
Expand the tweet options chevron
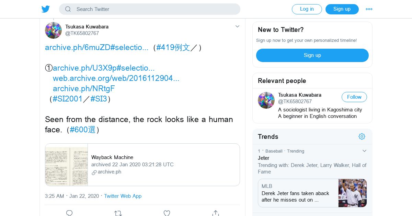click(237, 26)
